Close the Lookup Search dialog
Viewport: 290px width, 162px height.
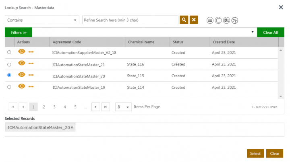(x=281, y=7)
